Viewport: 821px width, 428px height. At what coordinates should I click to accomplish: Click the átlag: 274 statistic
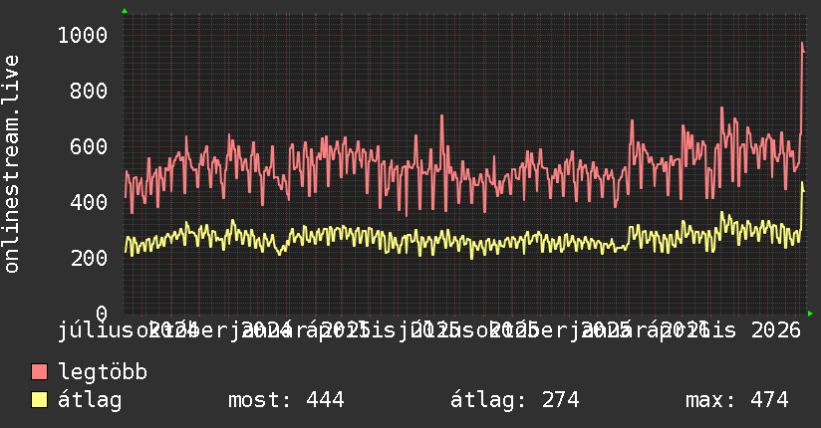coord(515,400)
